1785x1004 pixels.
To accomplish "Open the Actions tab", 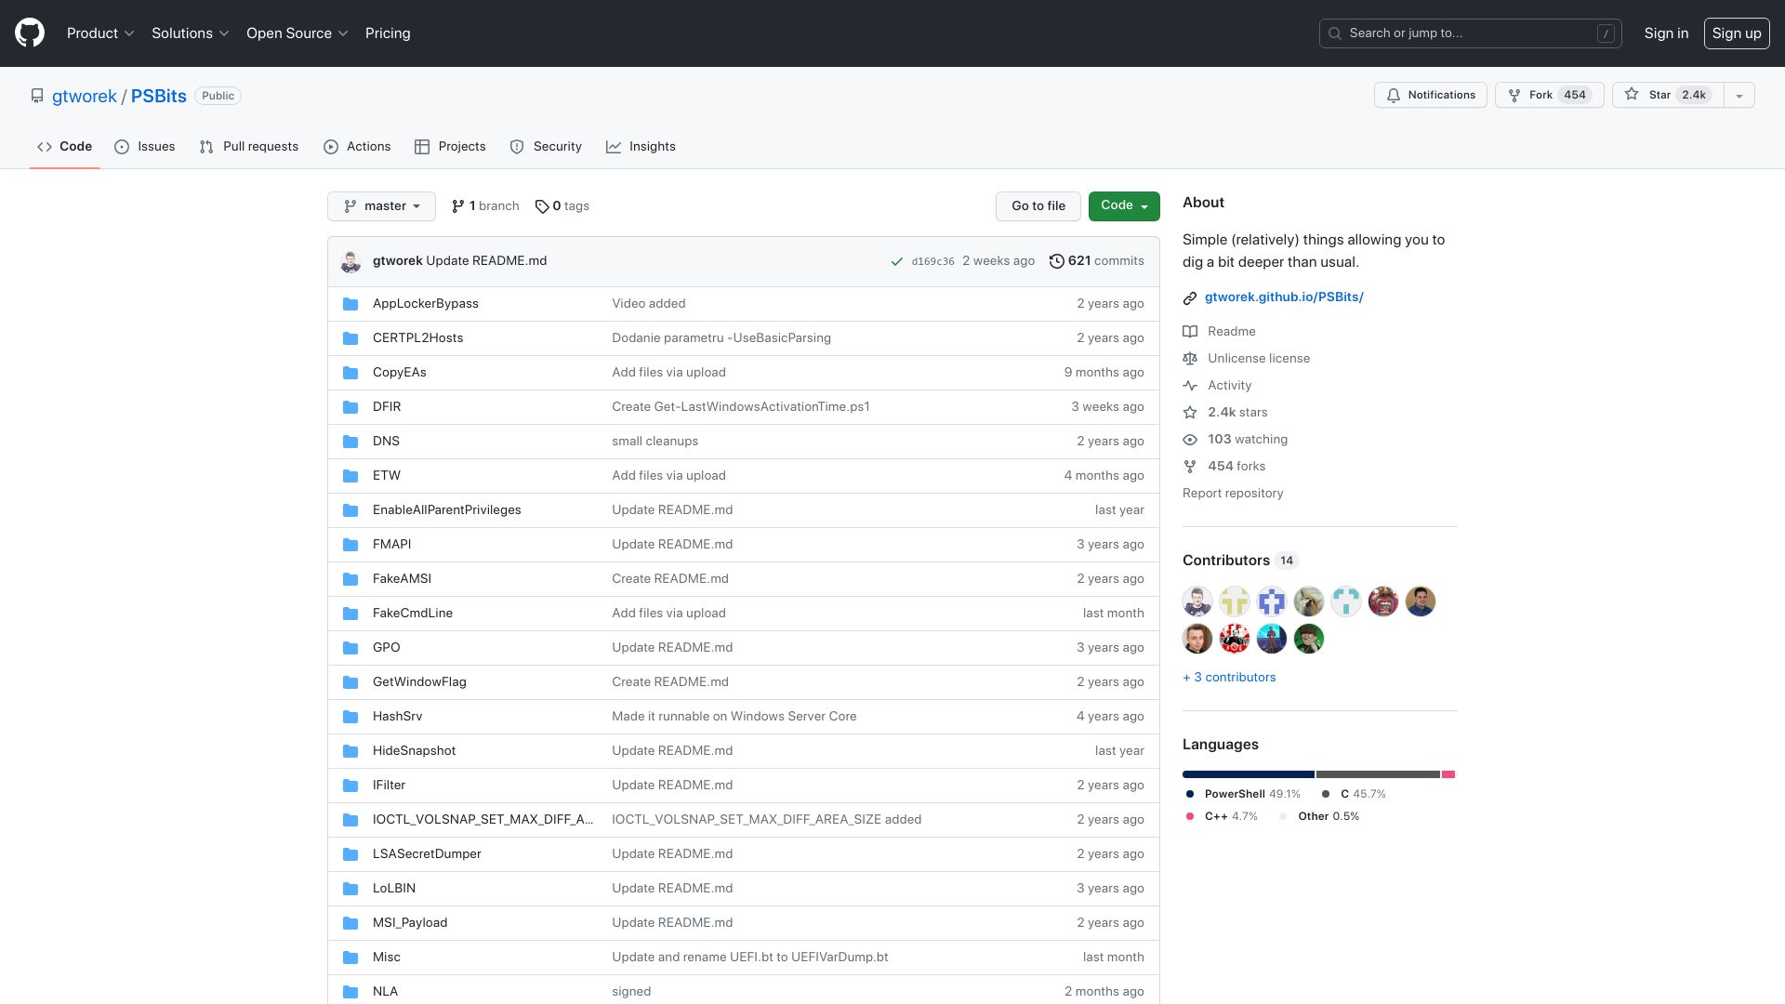I will coord(357,147).
